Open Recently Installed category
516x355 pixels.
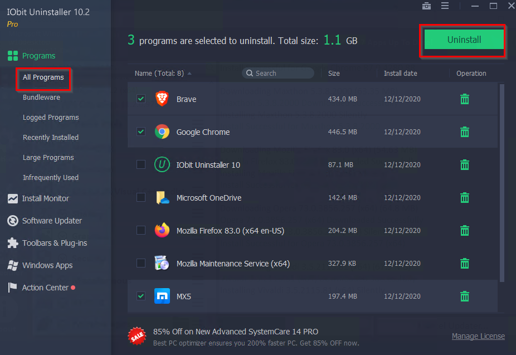51,138
